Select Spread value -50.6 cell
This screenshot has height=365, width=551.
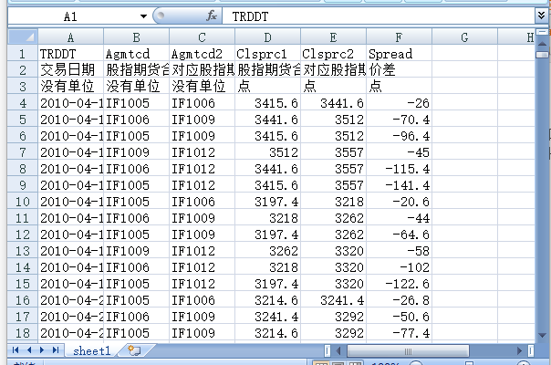(400, 317)
